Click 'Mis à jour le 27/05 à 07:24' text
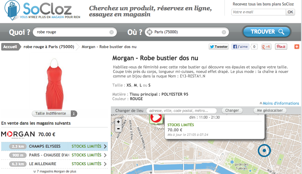The height and width of the screenshot is (174, 302). pos(188,135)
